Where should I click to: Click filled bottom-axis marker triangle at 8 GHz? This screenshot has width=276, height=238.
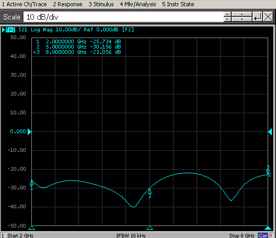click(268, 228)
